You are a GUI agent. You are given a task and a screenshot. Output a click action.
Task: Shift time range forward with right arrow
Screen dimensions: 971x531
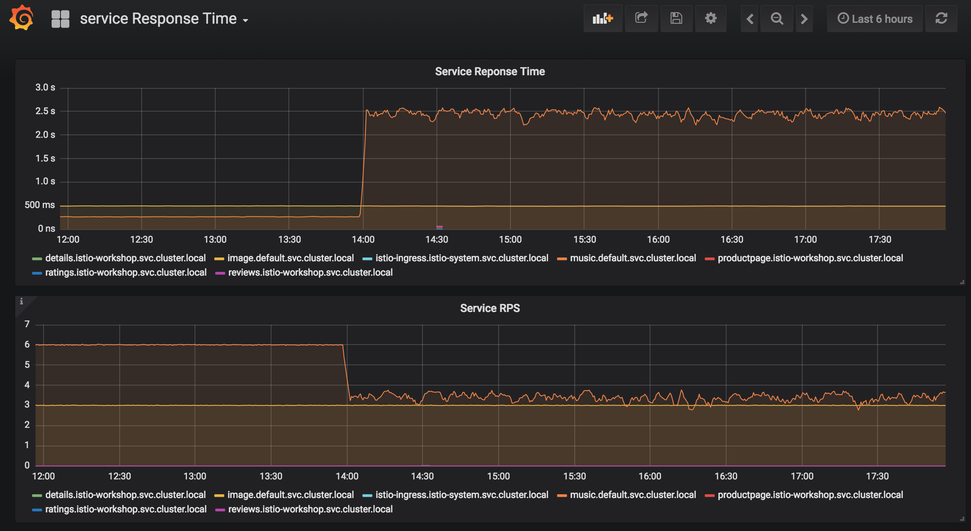coord(804,18)
